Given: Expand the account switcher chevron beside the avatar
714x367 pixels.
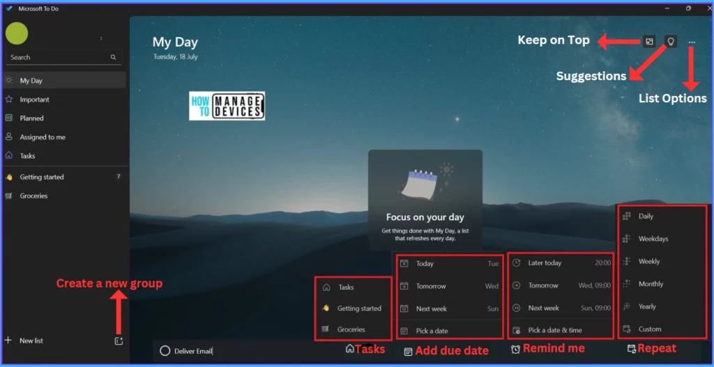Looking at the screenshot, I should click(x=101, y=39).
